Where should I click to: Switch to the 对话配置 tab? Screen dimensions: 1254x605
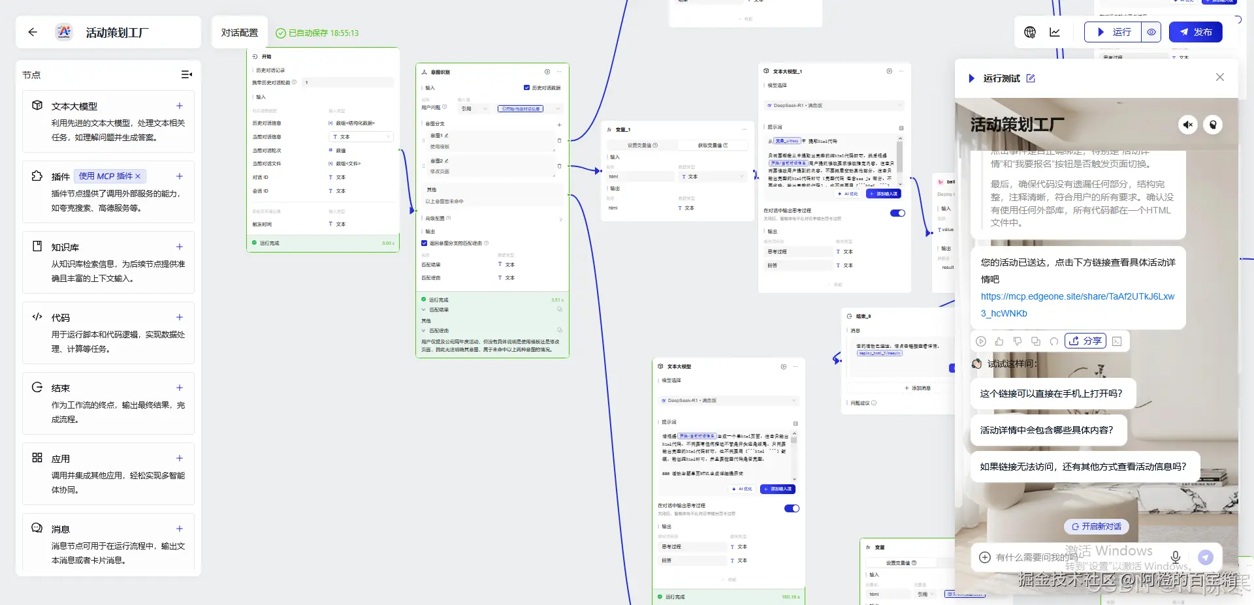[240, 32]
